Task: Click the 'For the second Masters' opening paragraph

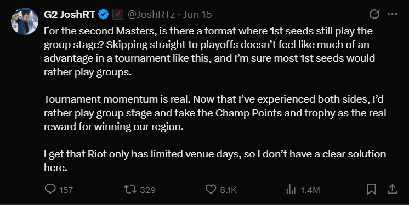Action: pos(209,51)
